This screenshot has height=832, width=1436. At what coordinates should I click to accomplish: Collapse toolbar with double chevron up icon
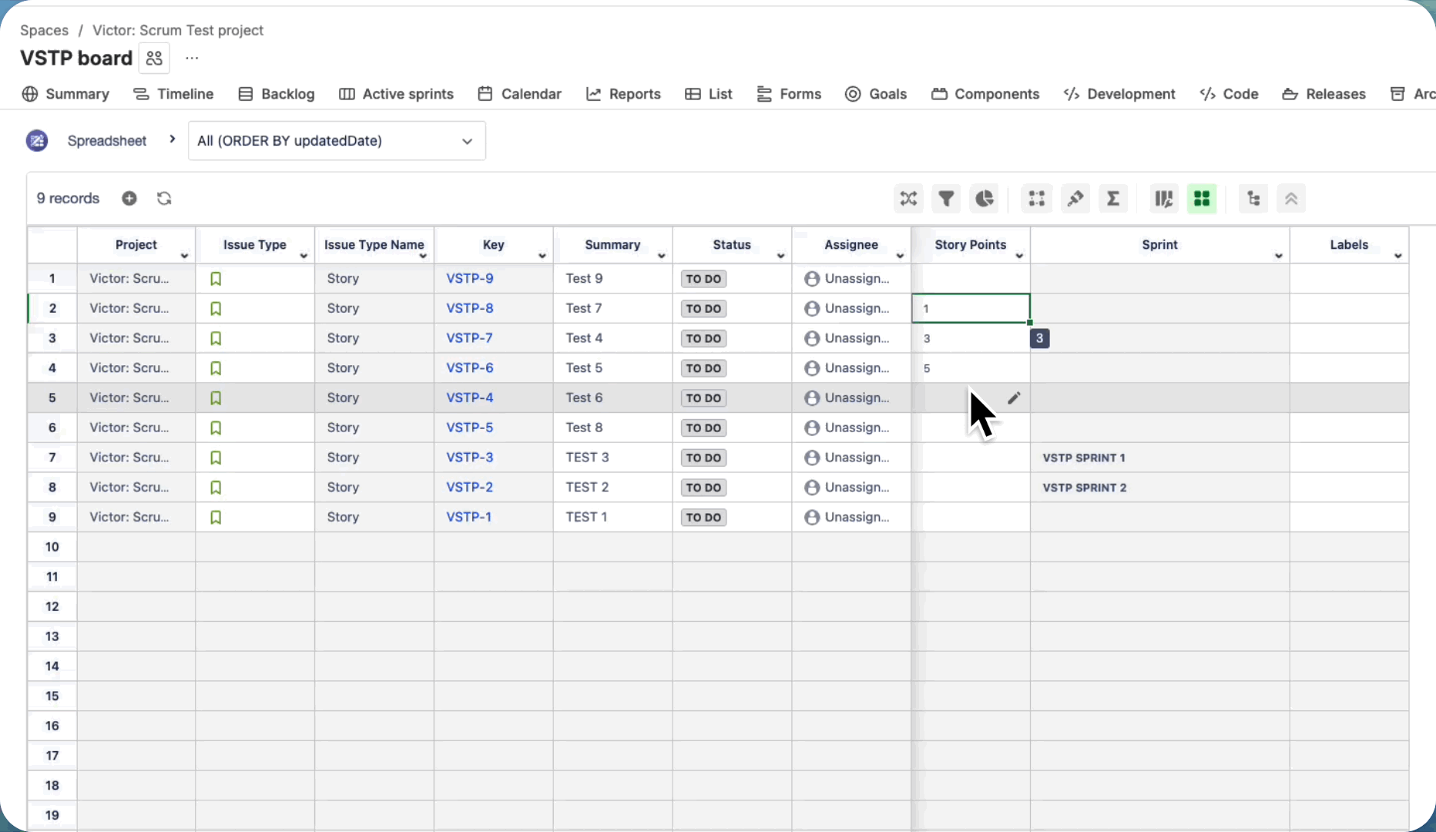point(1291,199)
